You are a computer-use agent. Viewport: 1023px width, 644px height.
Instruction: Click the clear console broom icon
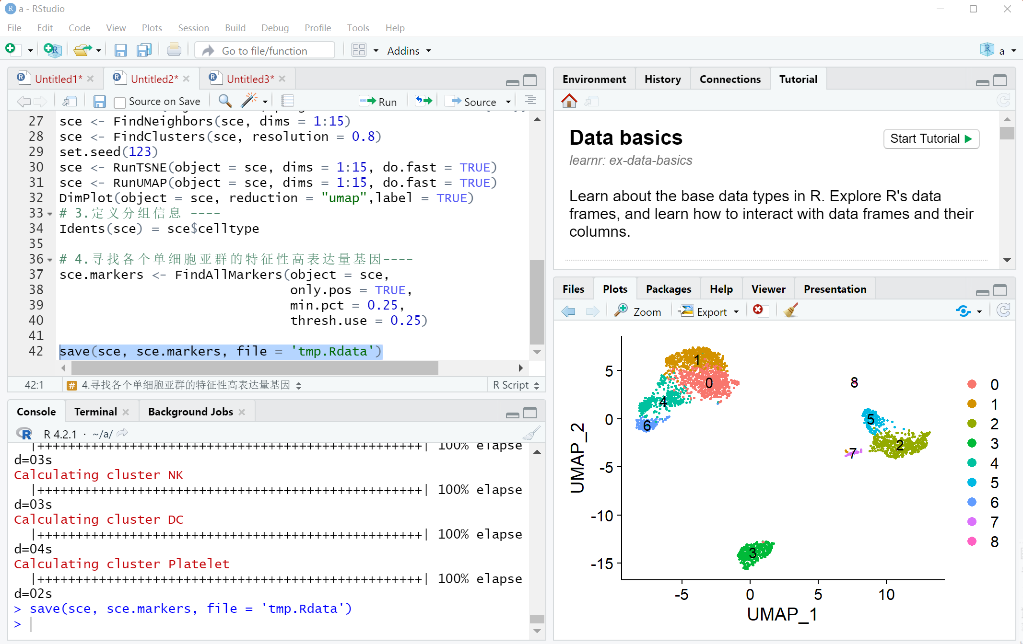tap(531, 434)
